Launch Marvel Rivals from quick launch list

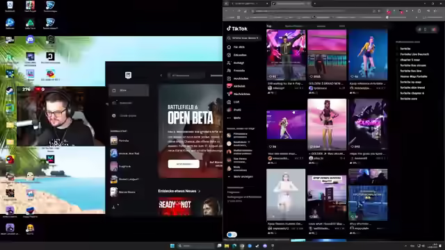(123, 192)
